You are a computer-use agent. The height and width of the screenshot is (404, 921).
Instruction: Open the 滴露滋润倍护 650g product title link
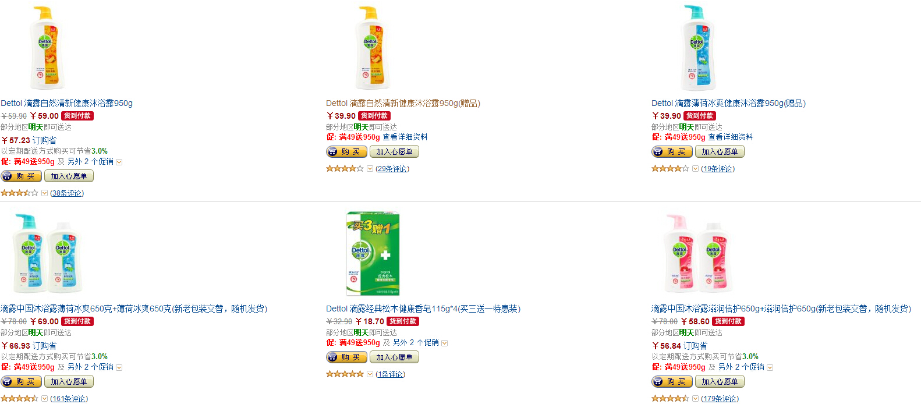tap(781, 309)
